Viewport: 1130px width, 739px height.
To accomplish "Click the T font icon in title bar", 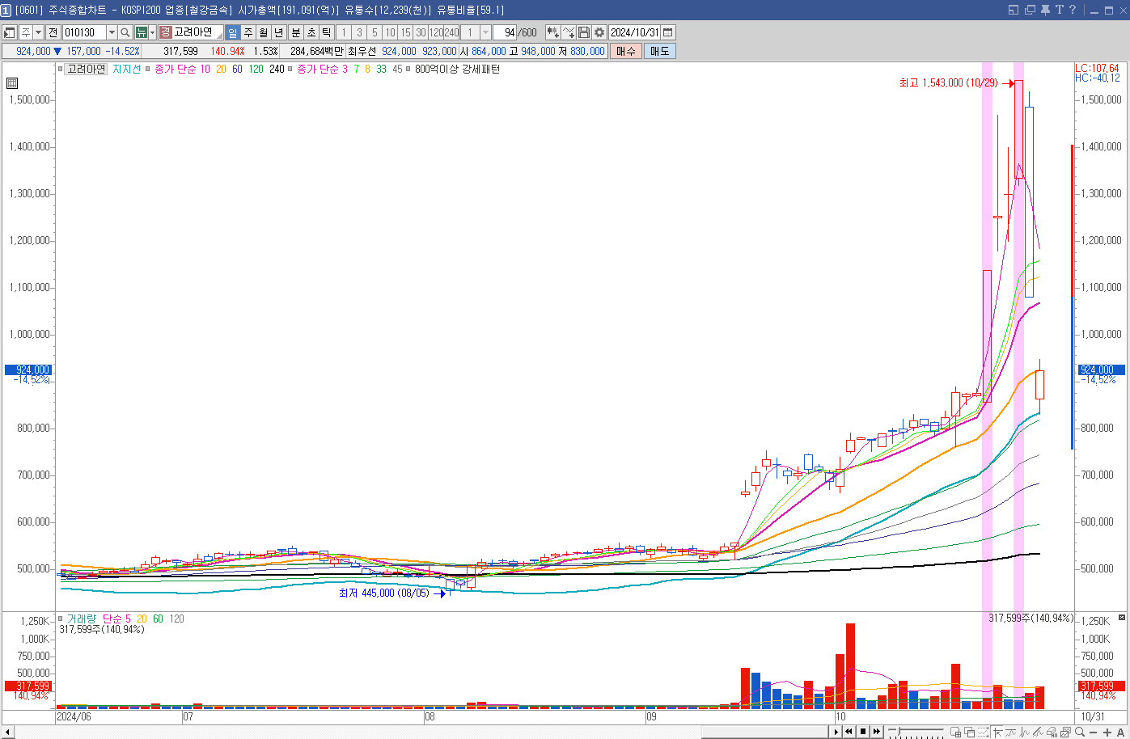I will 1059,10.
